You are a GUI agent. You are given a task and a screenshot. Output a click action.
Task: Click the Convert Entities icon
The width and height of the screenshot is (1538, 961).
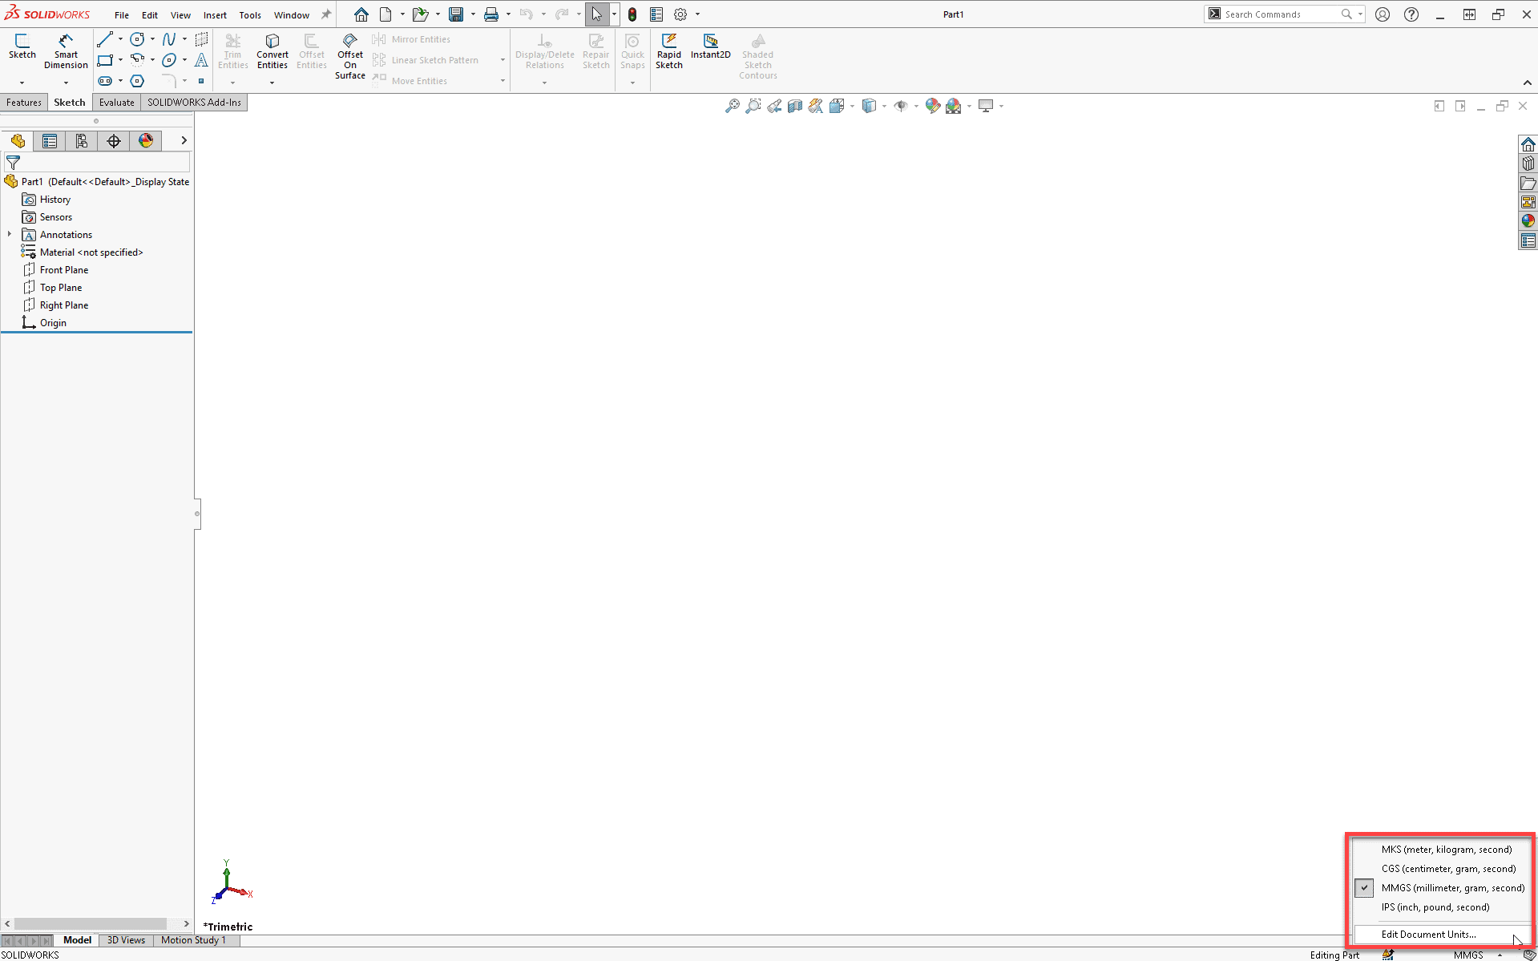pos(272,51)
